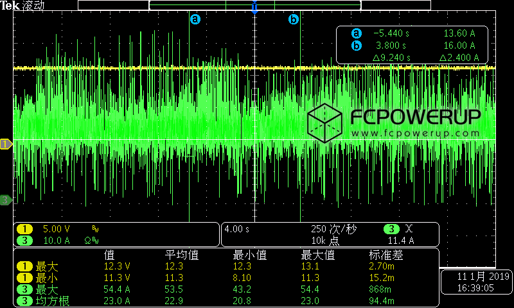Select channel 3 badge showing 10.0 A
The width and height of the screenshot is (514, 308).
click(x=24, y=241)
